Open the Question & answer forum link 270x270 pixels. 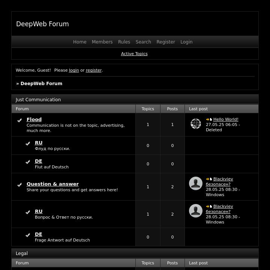coord(52,184)
